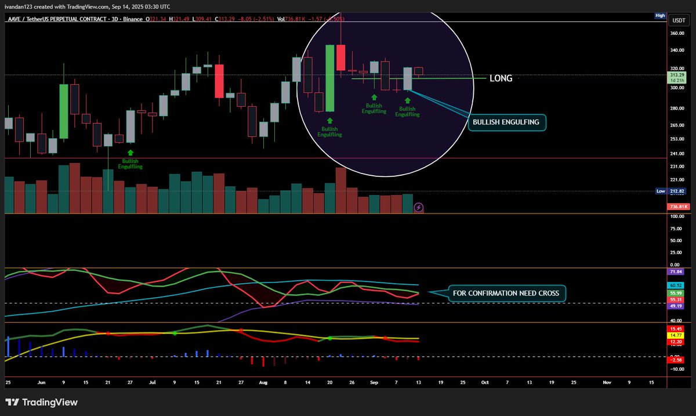Click the Nov label on time axis
This screenshot has height=416, width=696.
(x=607, y=383)
